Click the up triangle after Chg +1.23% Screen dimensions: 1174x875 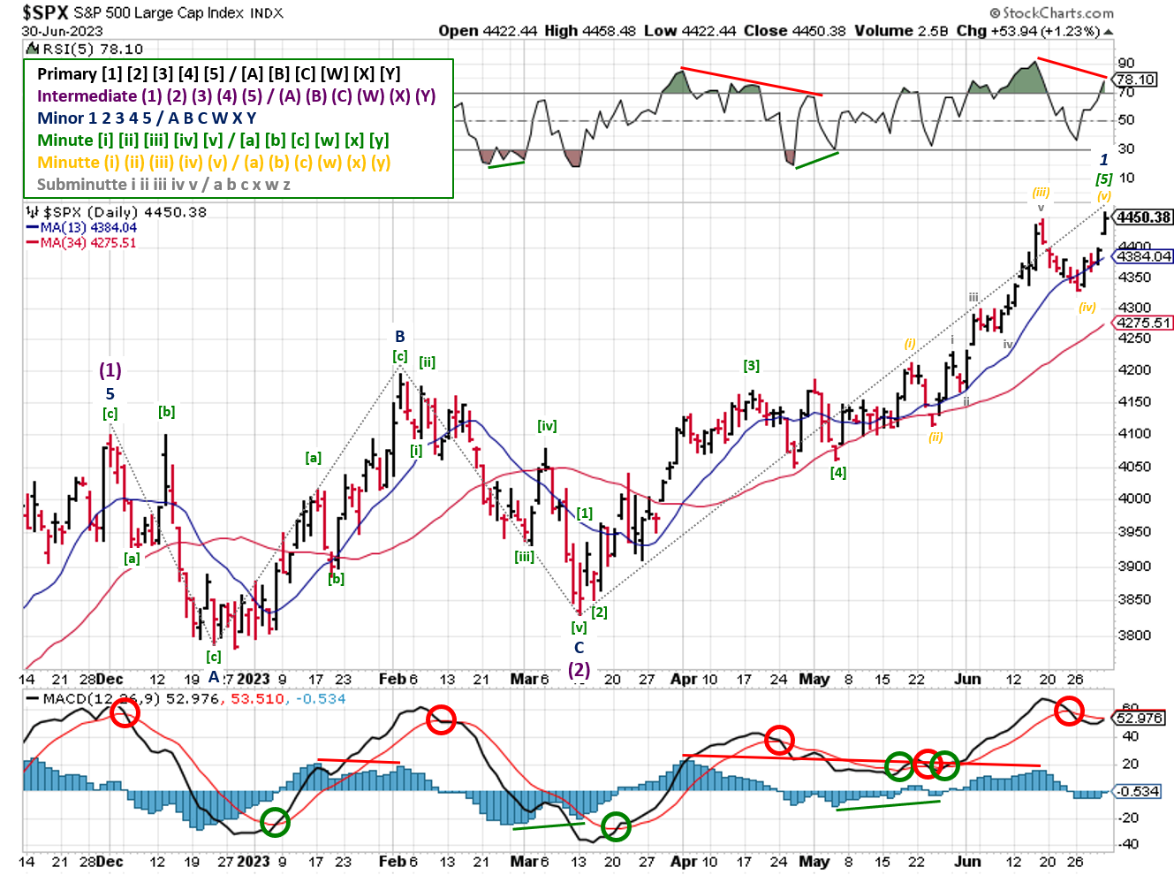pos(1109,32)
